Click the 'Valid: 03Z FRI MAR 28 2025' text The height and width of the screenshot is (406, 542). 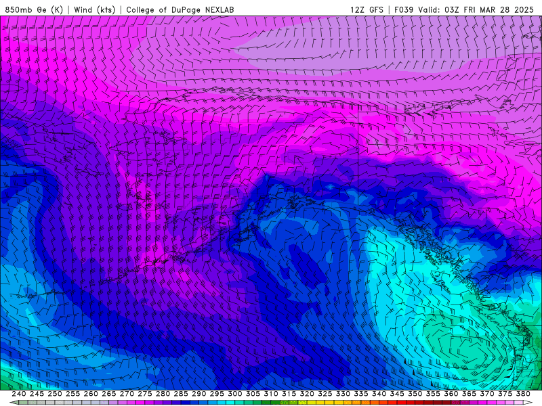coord(476,9)
